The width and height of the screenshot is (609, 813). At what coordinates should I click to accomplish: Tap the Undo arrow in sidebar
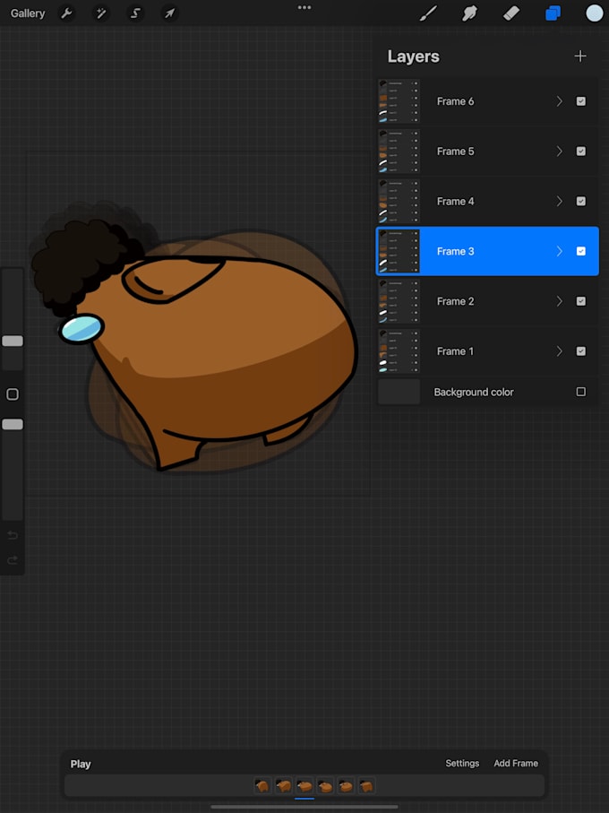point(13,534)
